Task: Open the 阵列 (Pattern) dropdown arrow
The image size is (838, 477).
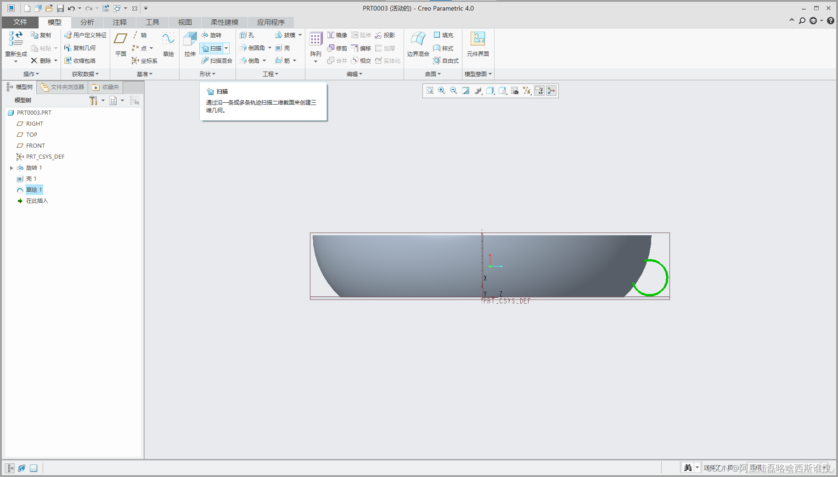Action: (315, 61)
